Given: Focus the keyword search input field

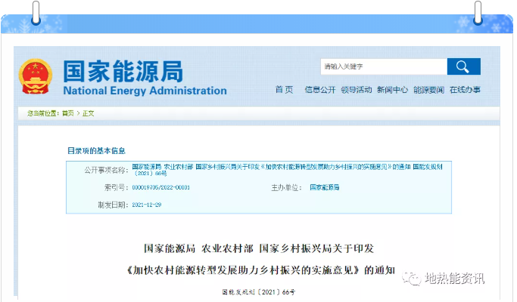Looking at the screenshot, I should (382, 66).
